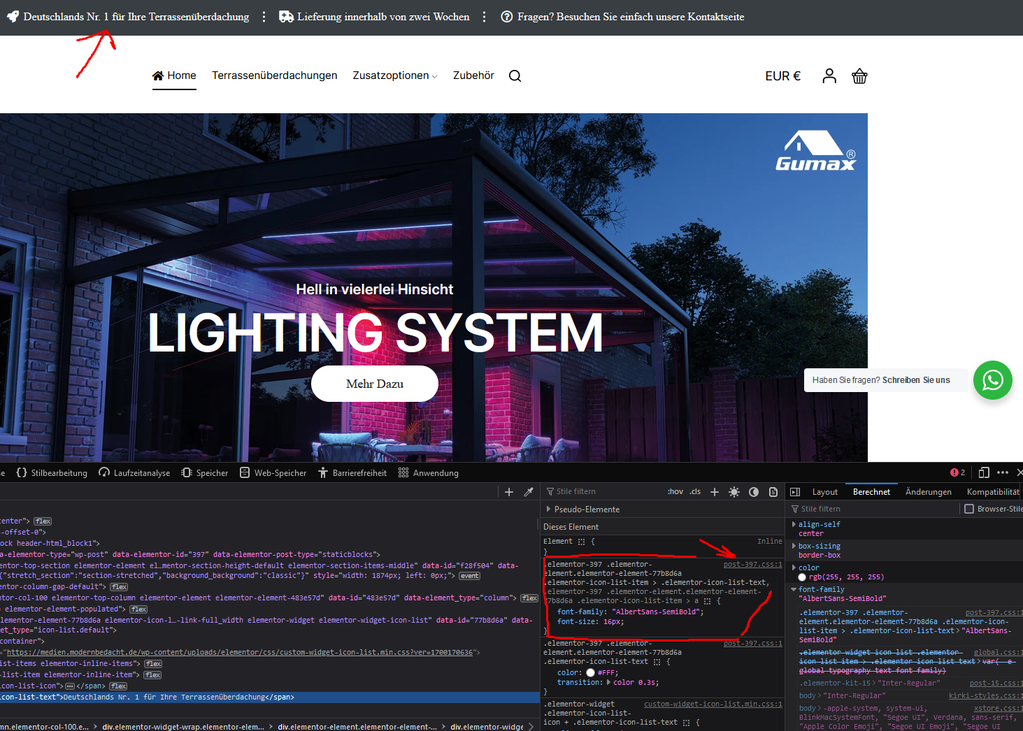Add new CSS rule with plus icon
The height and width of the screenshot is (731, 1023).
[715, 492]
